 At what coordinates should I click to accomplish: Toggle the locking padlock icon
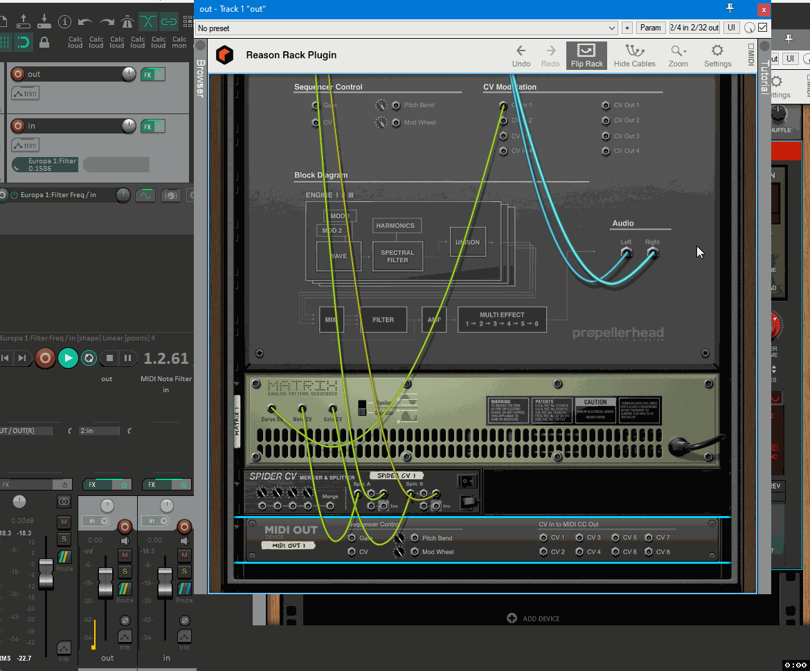point(44,42)
